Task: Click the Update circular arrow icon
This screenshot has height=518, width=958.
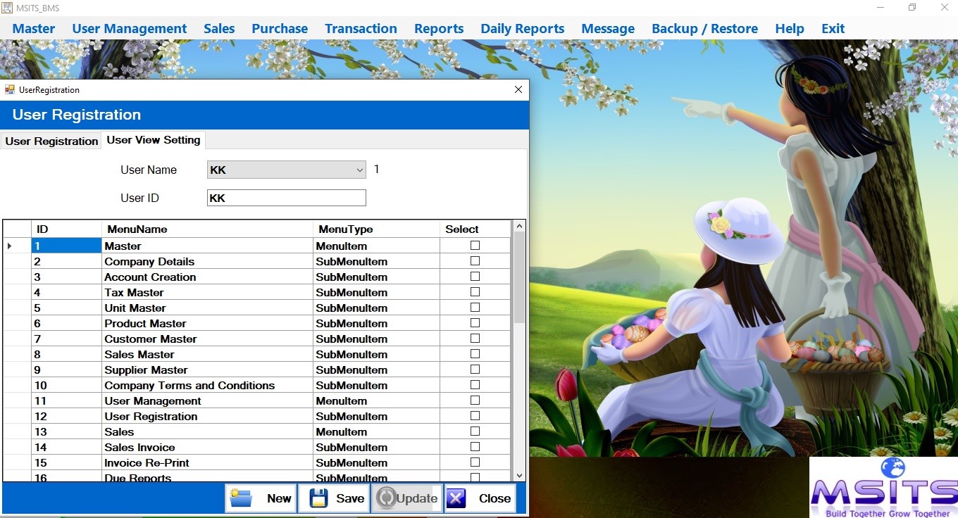Action: 387,498
